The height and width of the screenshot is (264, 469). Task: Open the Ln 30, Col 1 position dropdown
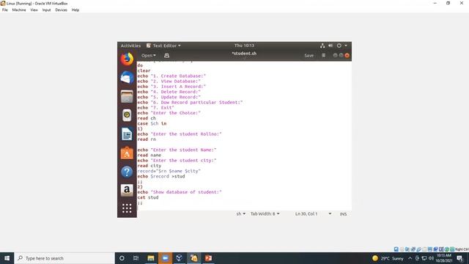[x=313, y=213]
